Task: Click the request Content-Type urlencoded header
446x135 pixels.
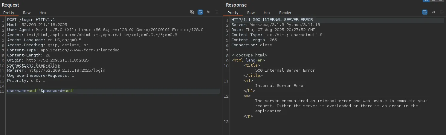Action: (63, 50)
